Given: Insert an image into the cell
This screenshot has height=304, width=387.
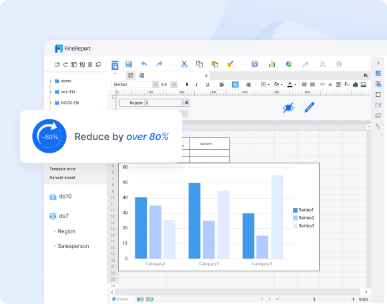Looking at the screenshot, I should coord(364,85).
